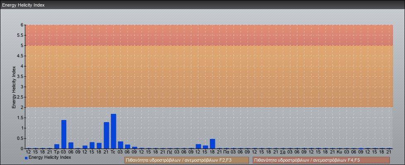Click the blue Energy Helicity Index legend square
This screenshot has height=165, width=405.
click(x=26, y=158)
